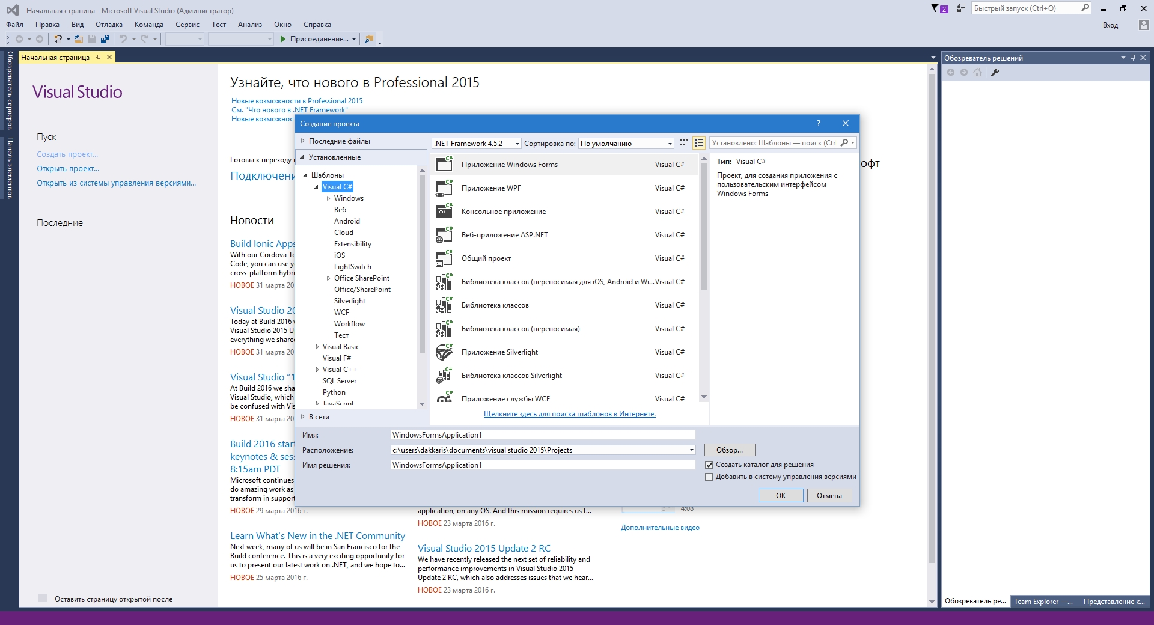
Task: Open the Обозреватель серверов side tab
Action: click(10, 90)
